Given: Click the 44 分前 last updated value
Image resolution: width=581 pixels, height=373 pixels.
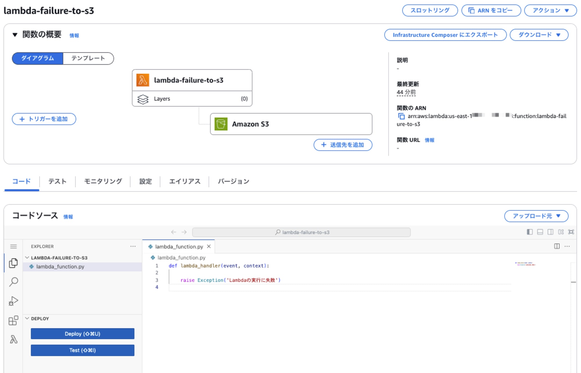Looking at the screenshot, I should pos(406,92).
